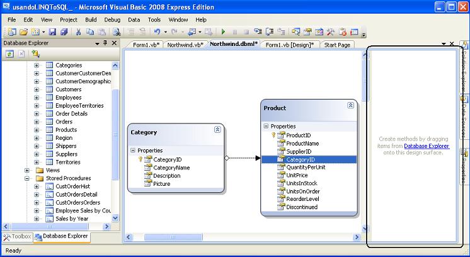
Task: Start debugging with the green play icon
Action: [x=223, y=31]
